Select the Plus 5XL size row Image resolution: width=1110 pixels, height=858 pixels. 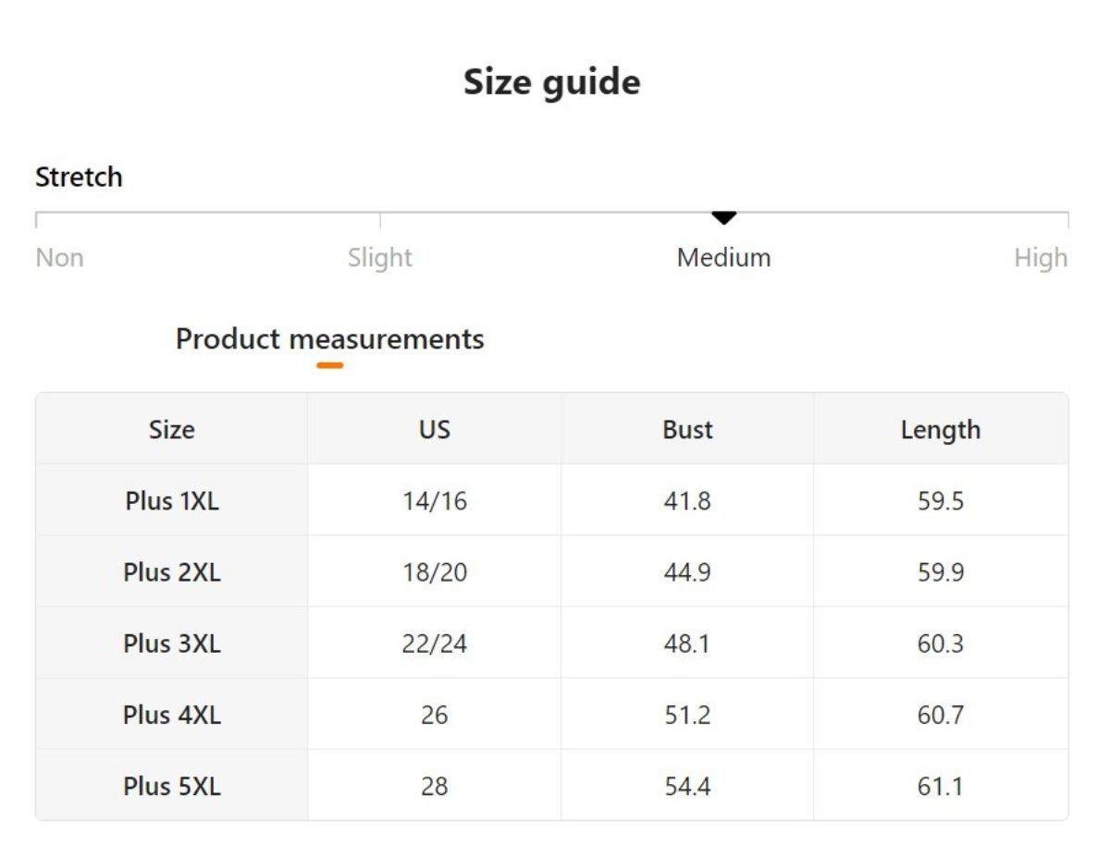click(x=172, y=786)
